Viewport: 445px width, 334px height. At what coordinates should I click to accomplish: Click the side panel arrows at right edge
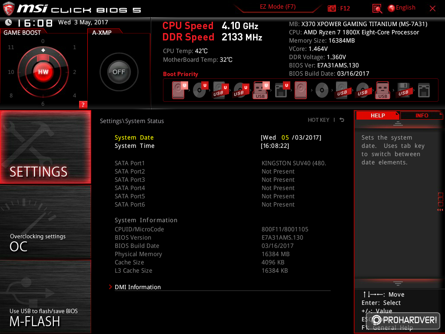tap(440, 210)
